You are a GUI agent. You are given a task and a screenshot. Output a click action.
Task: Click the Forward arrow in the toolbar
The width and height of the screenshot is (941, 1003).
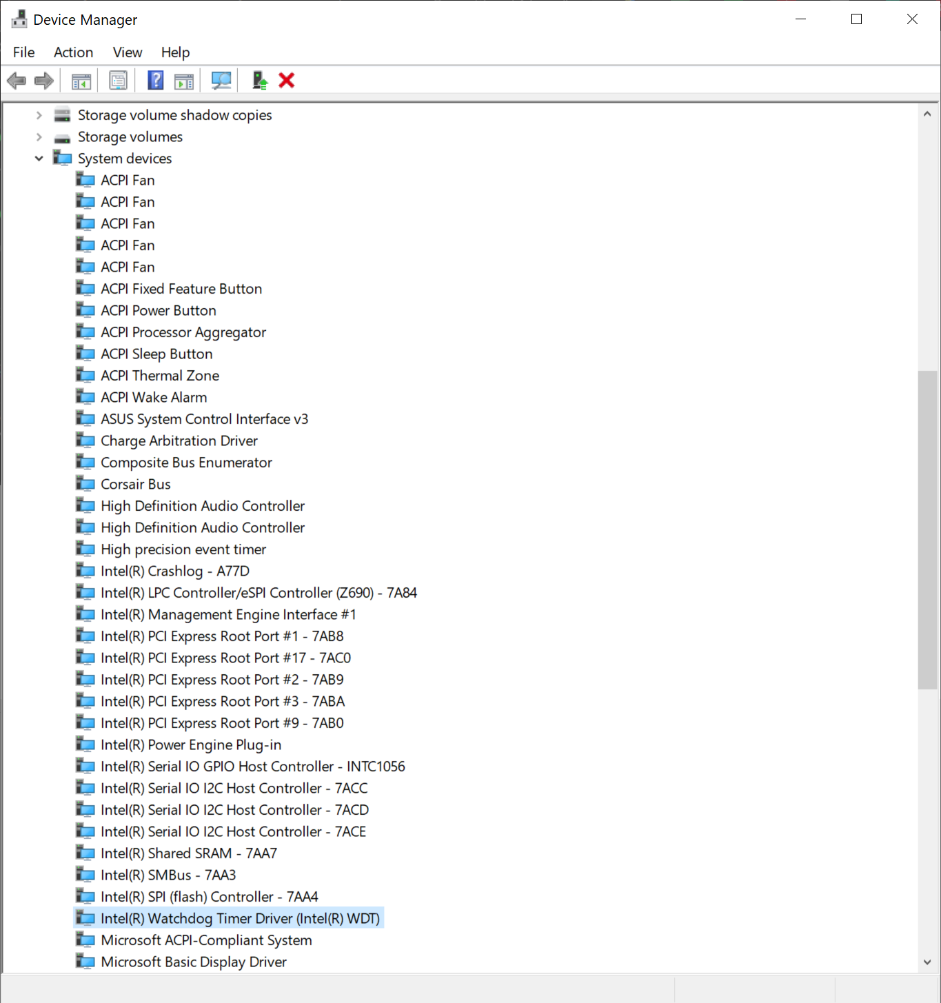(x=44, y=81)
